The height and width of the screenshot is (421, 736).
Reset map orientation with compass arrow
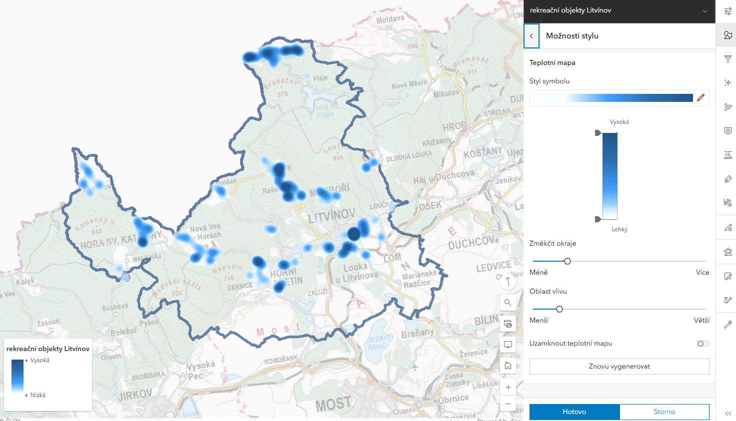click(508, 281)
